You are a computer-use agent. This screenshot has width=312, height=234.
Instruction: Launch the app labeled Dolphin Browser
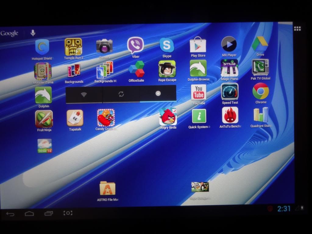(198, 68)
